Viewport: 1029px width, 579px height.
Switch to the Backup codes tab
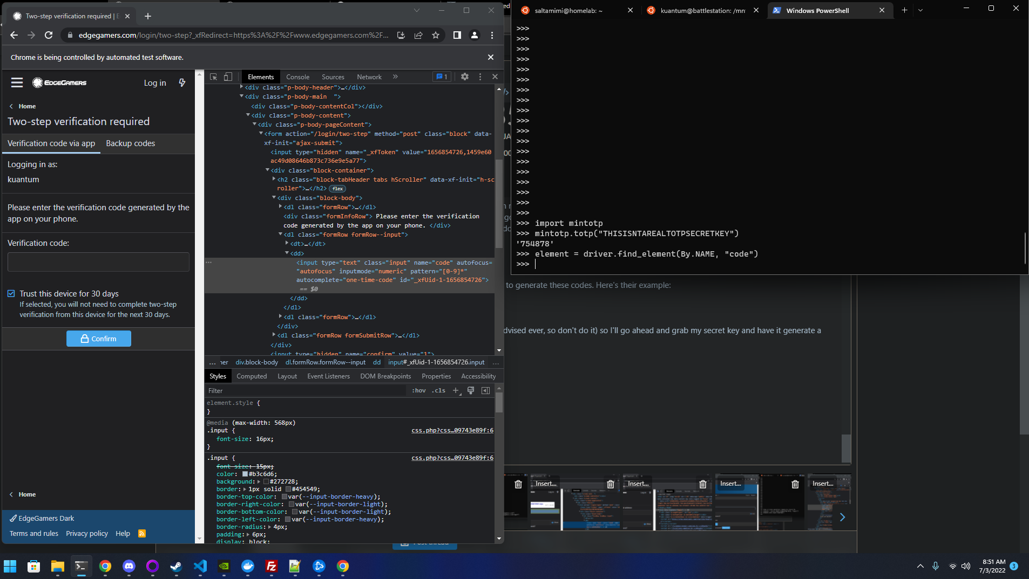click(131, 143)
